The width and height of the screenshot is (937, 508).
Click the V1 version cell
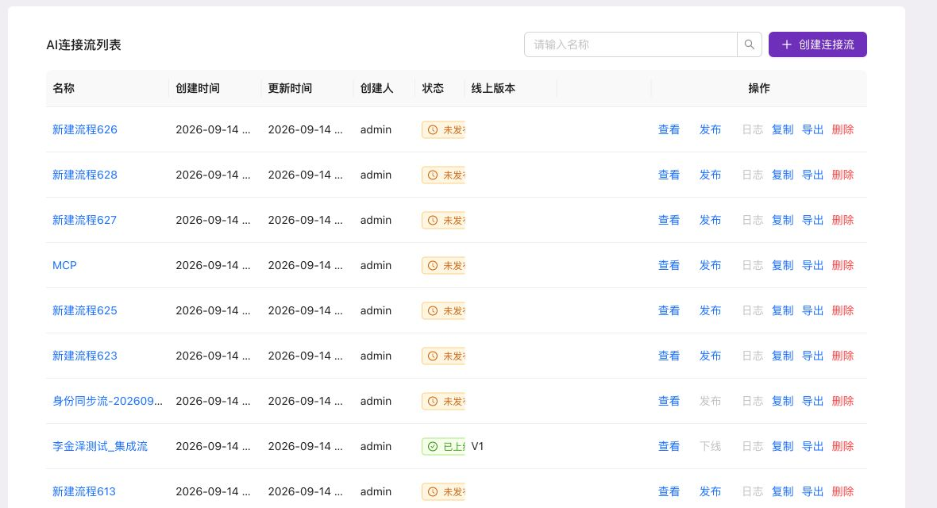477,446
